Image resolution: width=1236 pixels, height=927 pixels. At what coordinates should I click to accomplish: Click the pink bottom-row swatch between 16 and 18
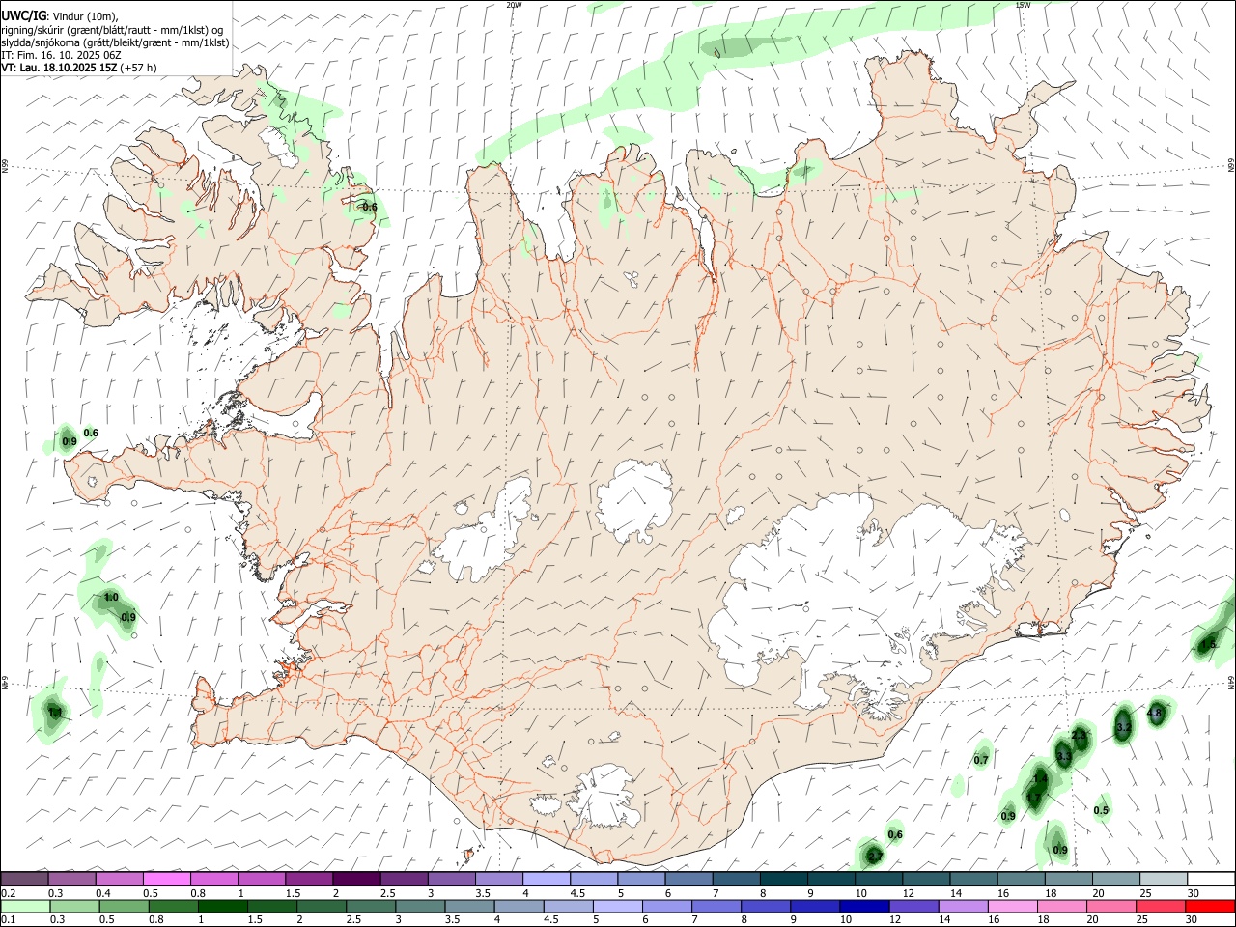point(1013,906)
